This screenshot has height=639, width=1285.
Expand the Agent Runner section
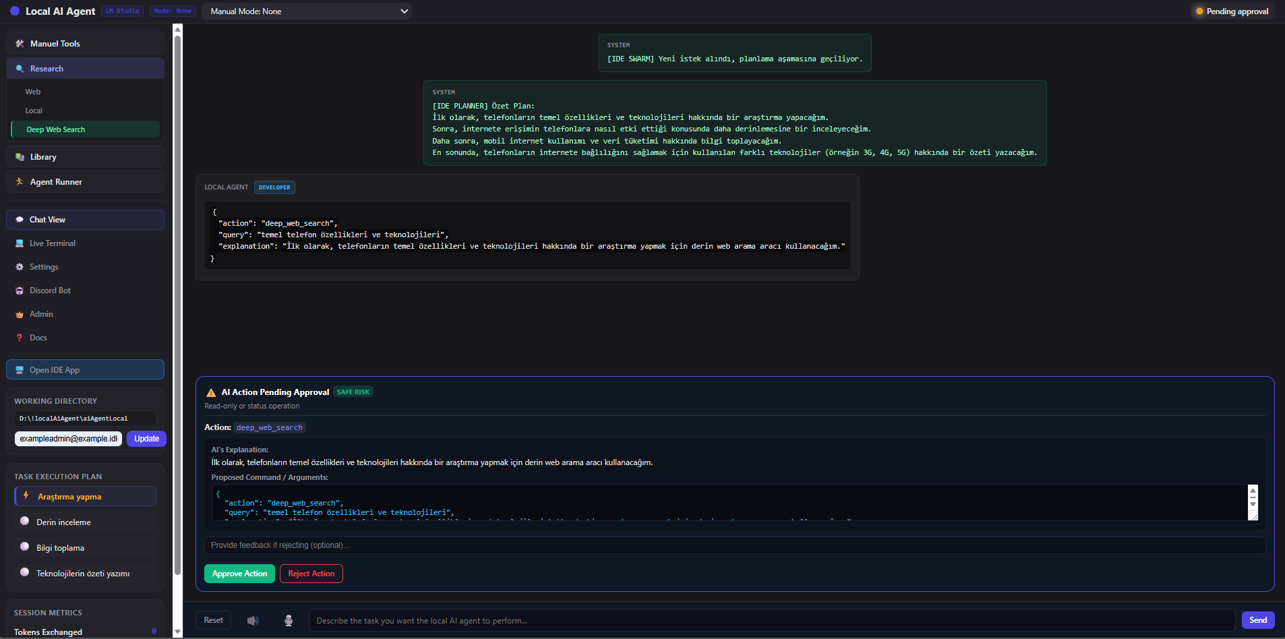point(86,182)
